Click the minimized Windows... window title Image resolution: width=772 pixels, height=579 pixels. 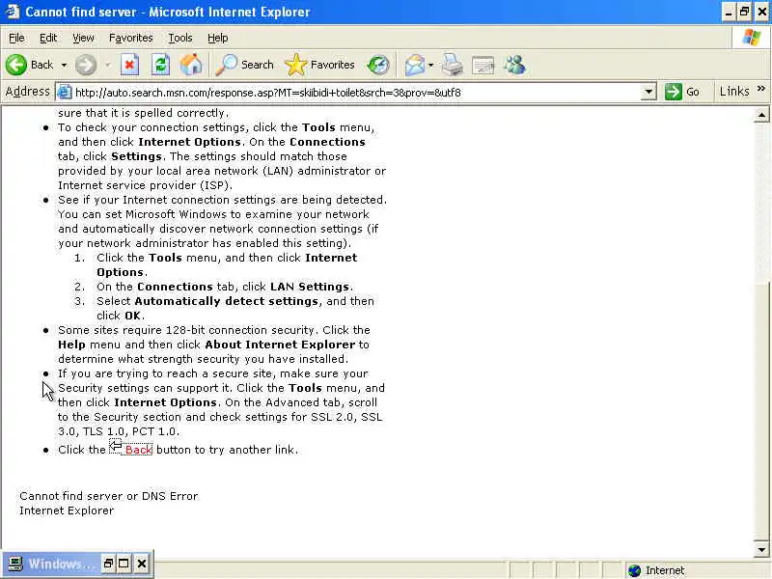[61, 564]
